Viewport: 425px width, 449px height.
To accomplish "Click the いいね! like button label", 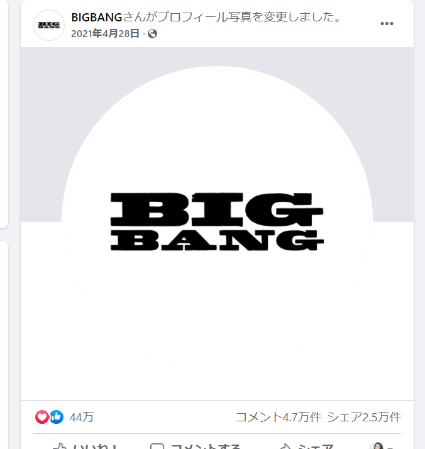I will click(95, 446).
